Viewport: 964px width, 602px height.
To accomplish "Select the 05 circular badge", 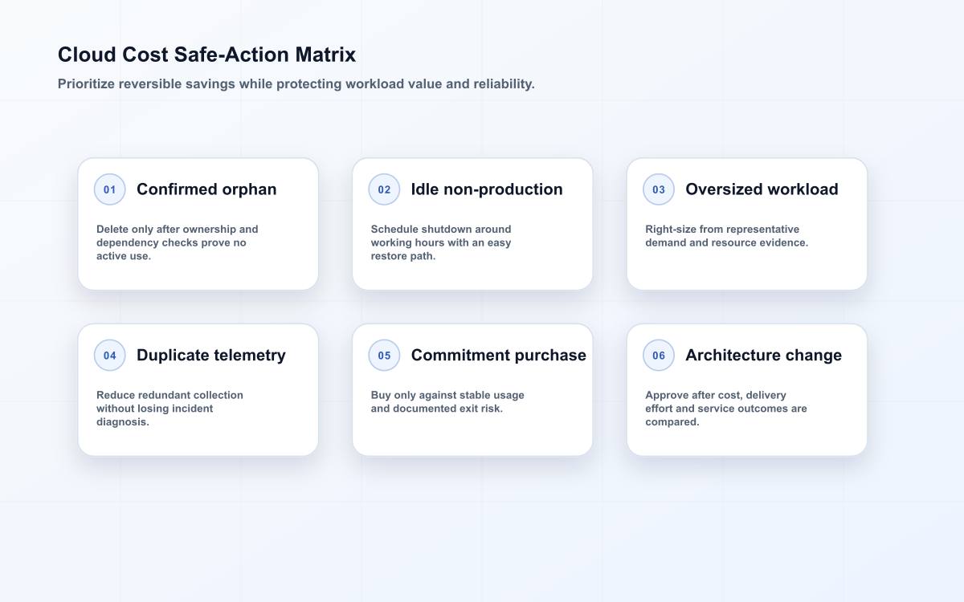I will [x=384, y=356].
